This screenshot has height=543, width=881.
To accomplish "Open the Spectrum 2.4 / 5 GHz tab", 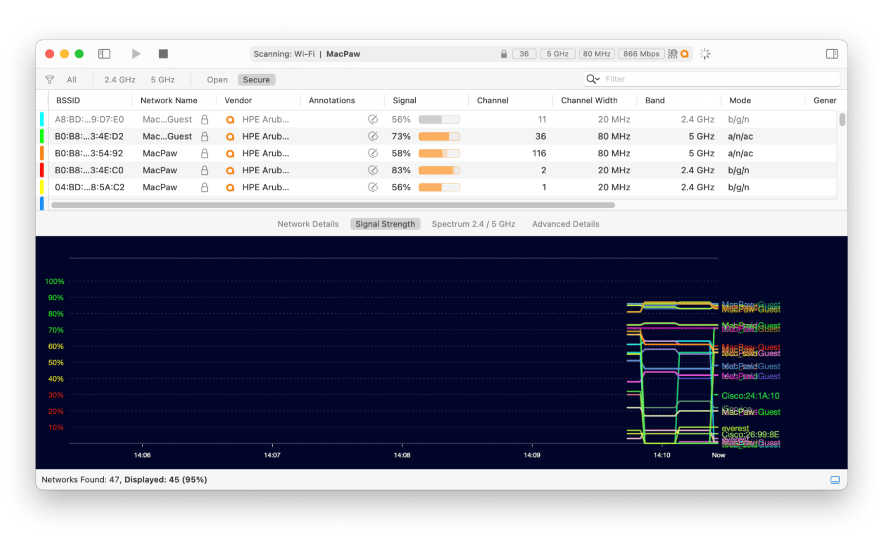I will click(473, 224).
